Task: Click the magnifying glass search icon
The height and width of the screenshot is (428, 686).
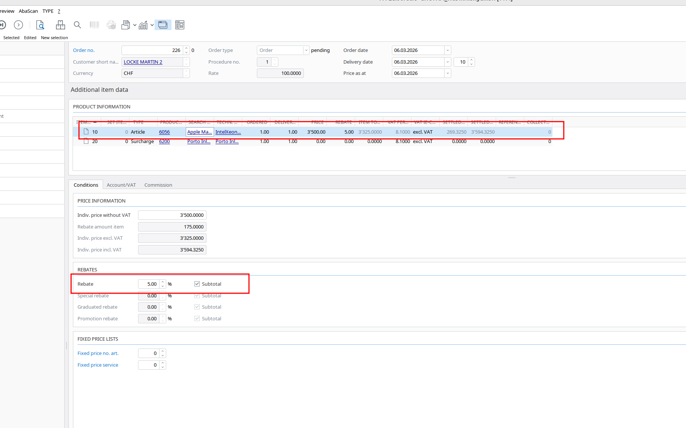Action: click(77, 25)
